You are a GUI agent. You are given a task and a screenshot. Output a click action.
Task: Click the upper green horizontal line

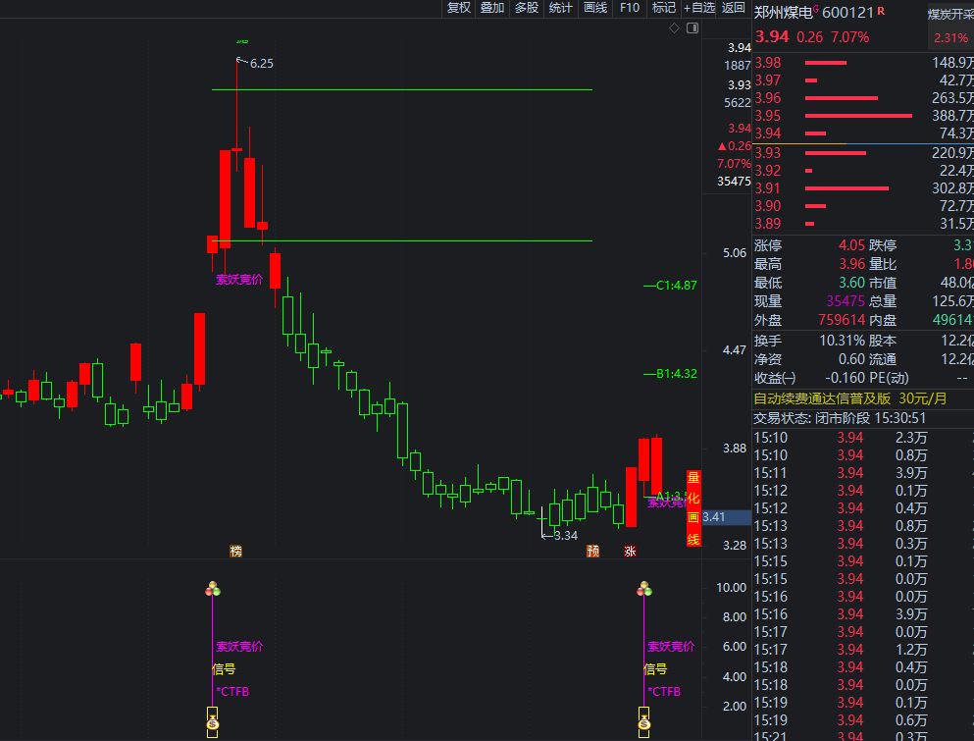pos(402,89)
